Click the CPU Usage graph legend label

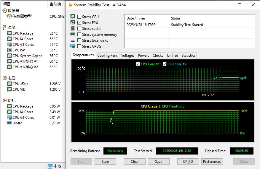[149, 106]
